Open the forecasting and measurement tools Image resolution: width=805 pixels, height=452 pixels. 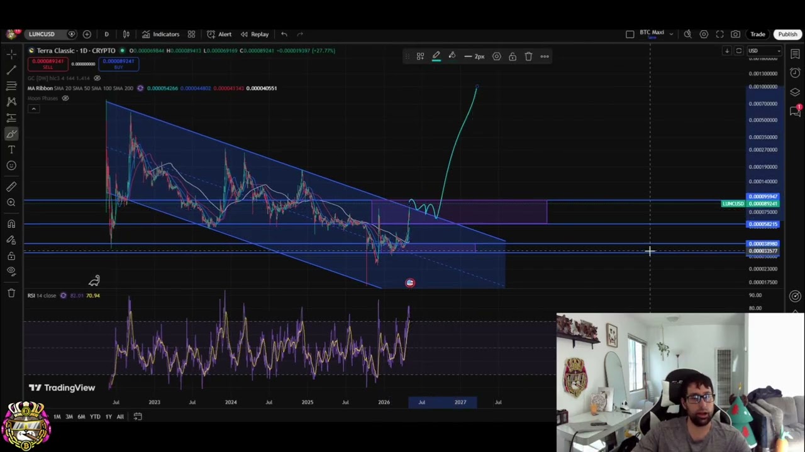(11, 117)
